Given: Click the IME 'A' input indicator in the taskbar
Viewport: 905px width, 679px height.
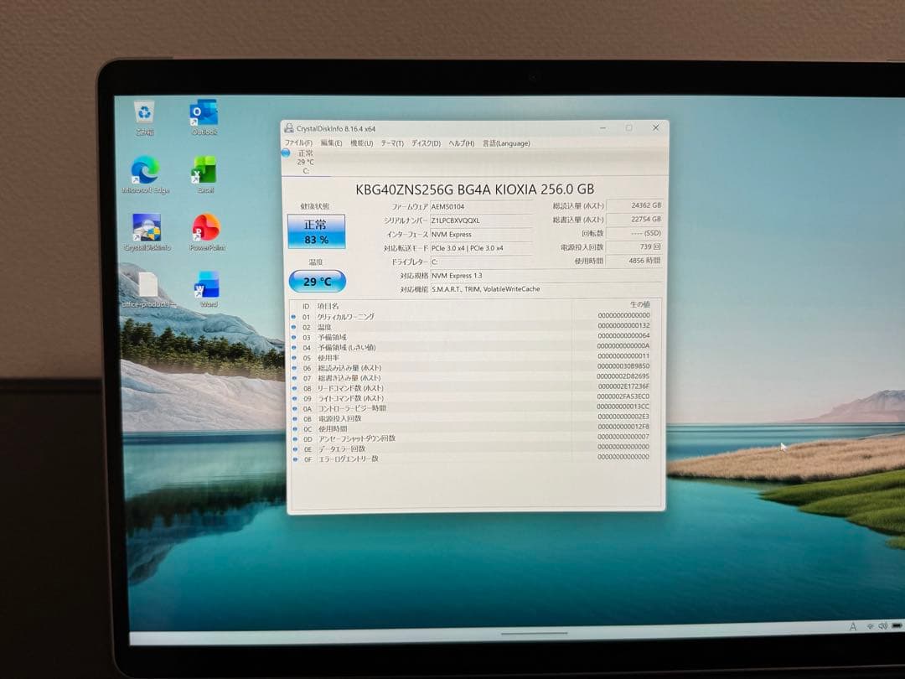Looking at the screenshot, I should pos(852,626).
